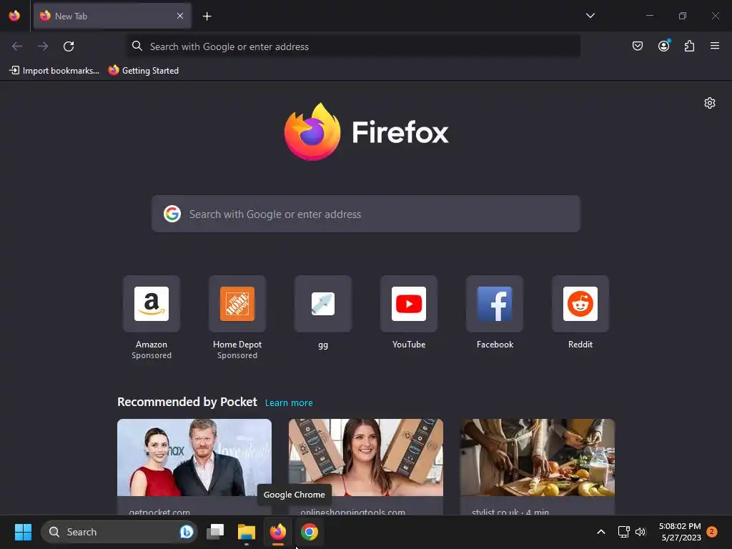Open Task View on taskbar

[x=215, y=532]
